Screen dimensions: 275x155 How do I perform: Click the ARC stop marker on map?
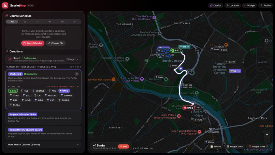click(x=161, y=51)
